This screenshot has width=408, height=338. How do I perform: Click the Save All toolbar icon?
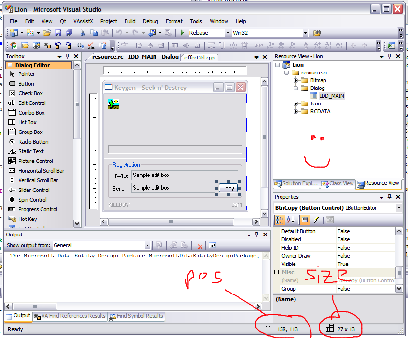pyautogui.click(x=69, y=33)
